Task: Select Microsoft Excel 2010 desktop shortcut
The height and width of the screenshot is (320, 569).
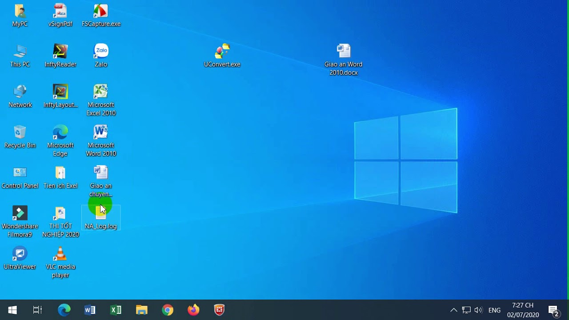Action: pos(101,100)
